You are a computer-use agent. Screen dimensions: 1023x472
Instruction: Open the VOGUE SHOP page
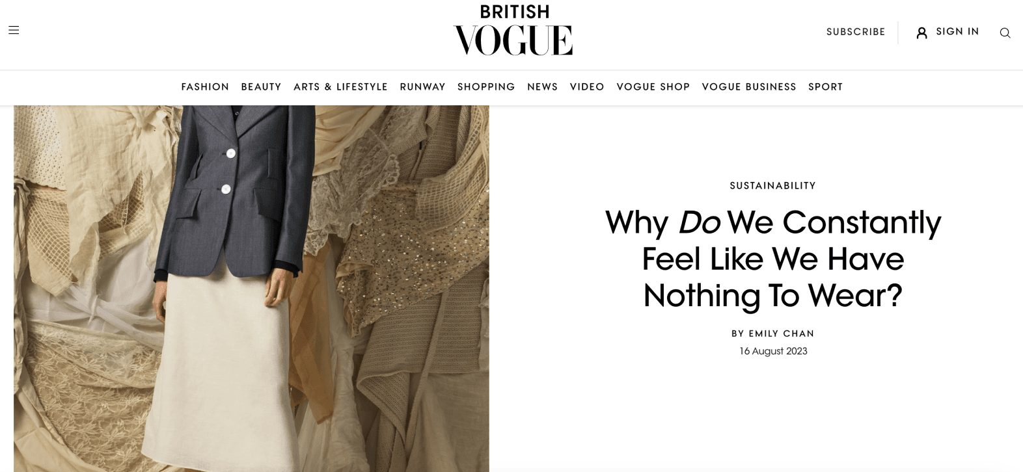click(x=653, y=86)
